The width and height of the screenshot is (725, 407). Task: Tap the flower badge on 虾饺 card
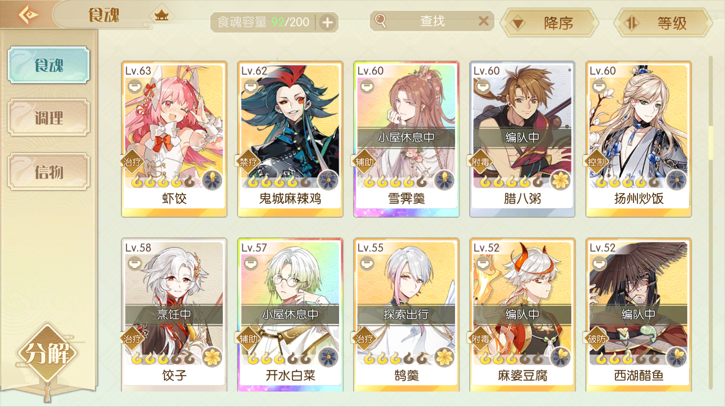(212, 180)
